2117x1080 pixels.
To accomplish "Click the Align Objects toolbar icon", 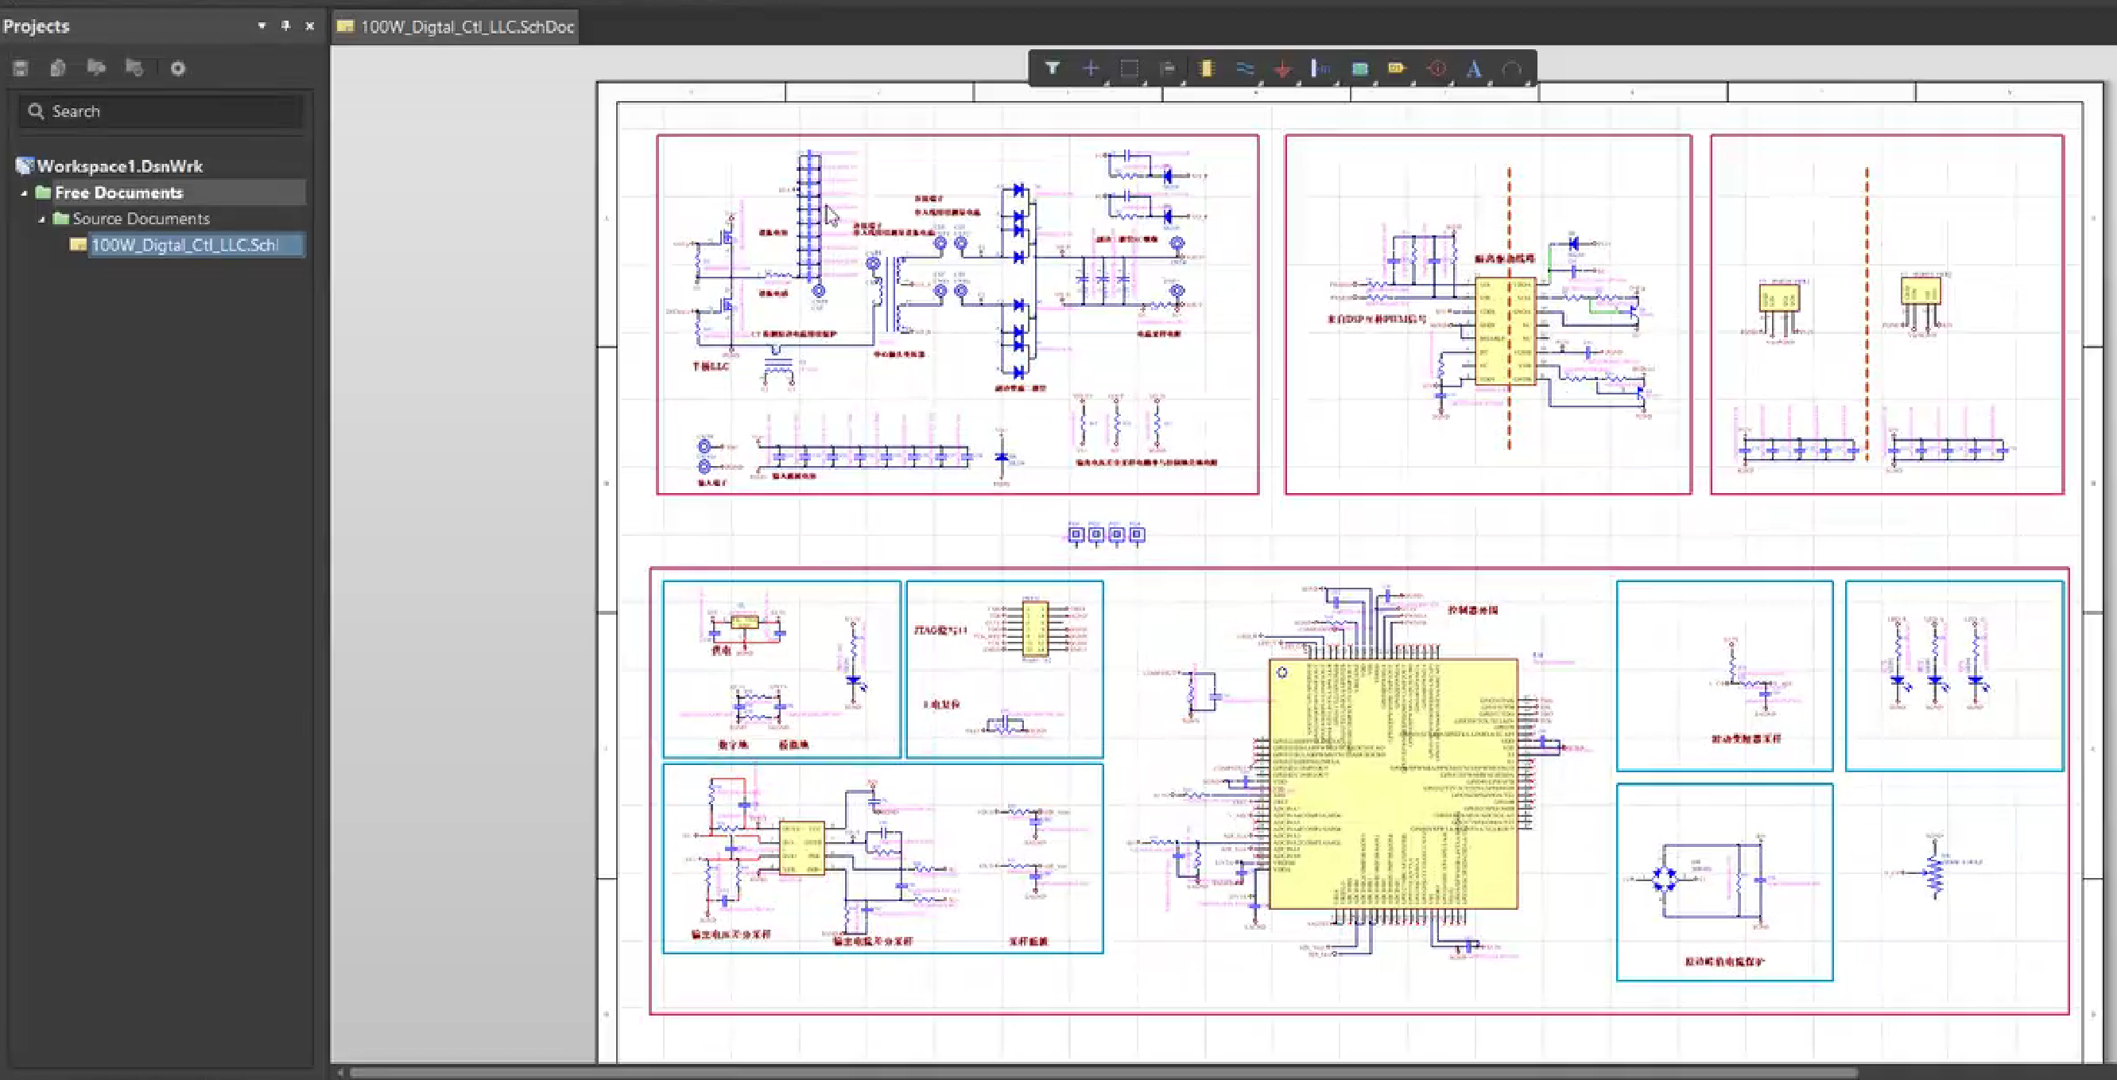I will pos(1167,68).
